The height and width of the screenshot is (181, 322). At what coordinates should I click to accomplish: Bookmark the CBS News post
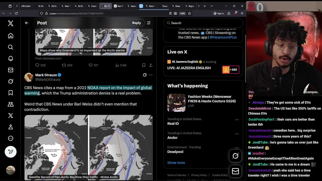[144, 65]
